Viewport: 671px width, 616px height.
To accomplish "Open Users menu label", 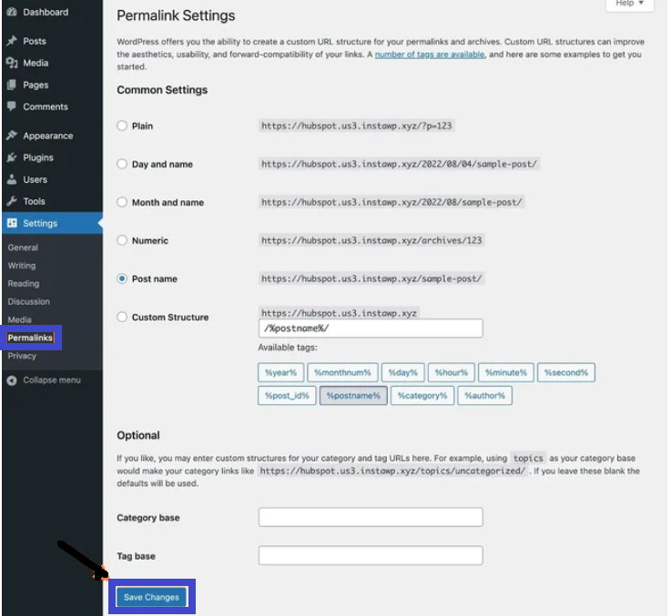I will (36, 179).
